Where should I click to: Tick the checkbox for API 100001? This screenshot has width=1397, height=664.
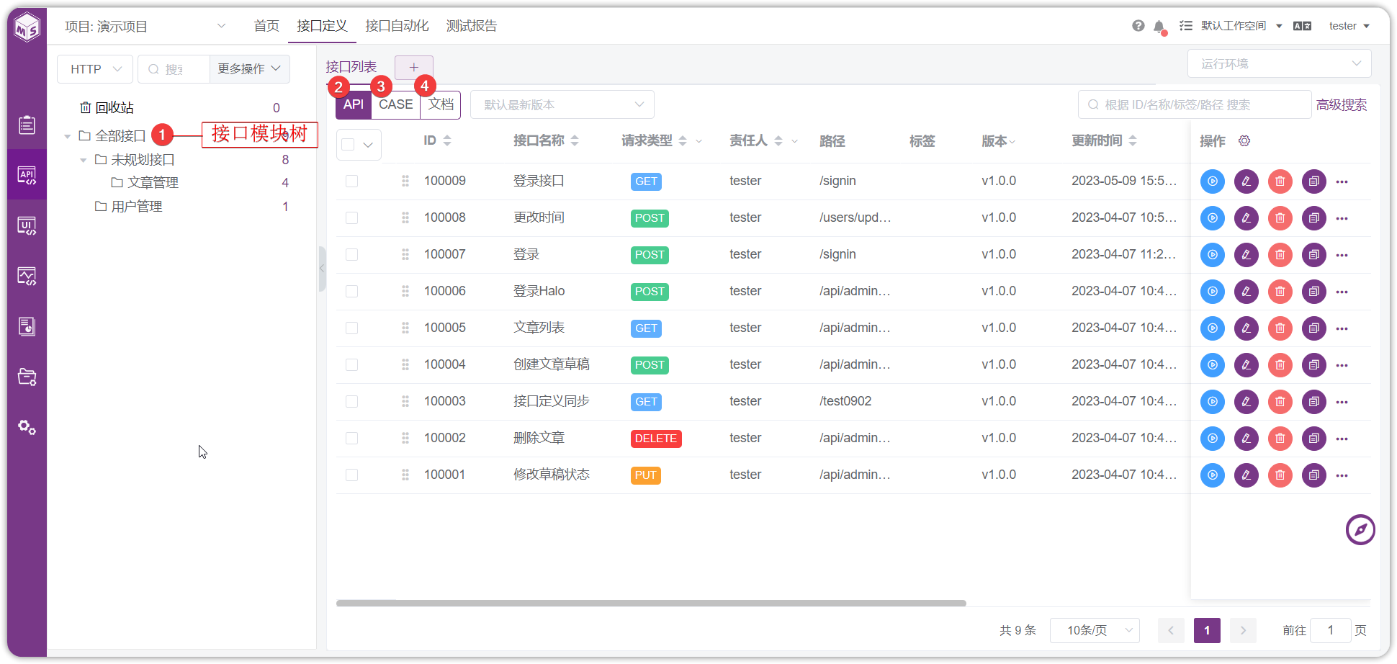coord(351,475)
